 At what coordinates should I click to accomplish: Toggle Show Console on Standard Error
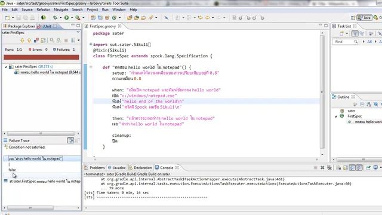point(359,168)
